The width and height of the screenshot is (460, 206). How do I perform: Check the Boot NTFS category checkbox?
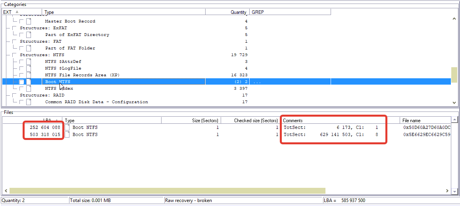coord(21,82)
